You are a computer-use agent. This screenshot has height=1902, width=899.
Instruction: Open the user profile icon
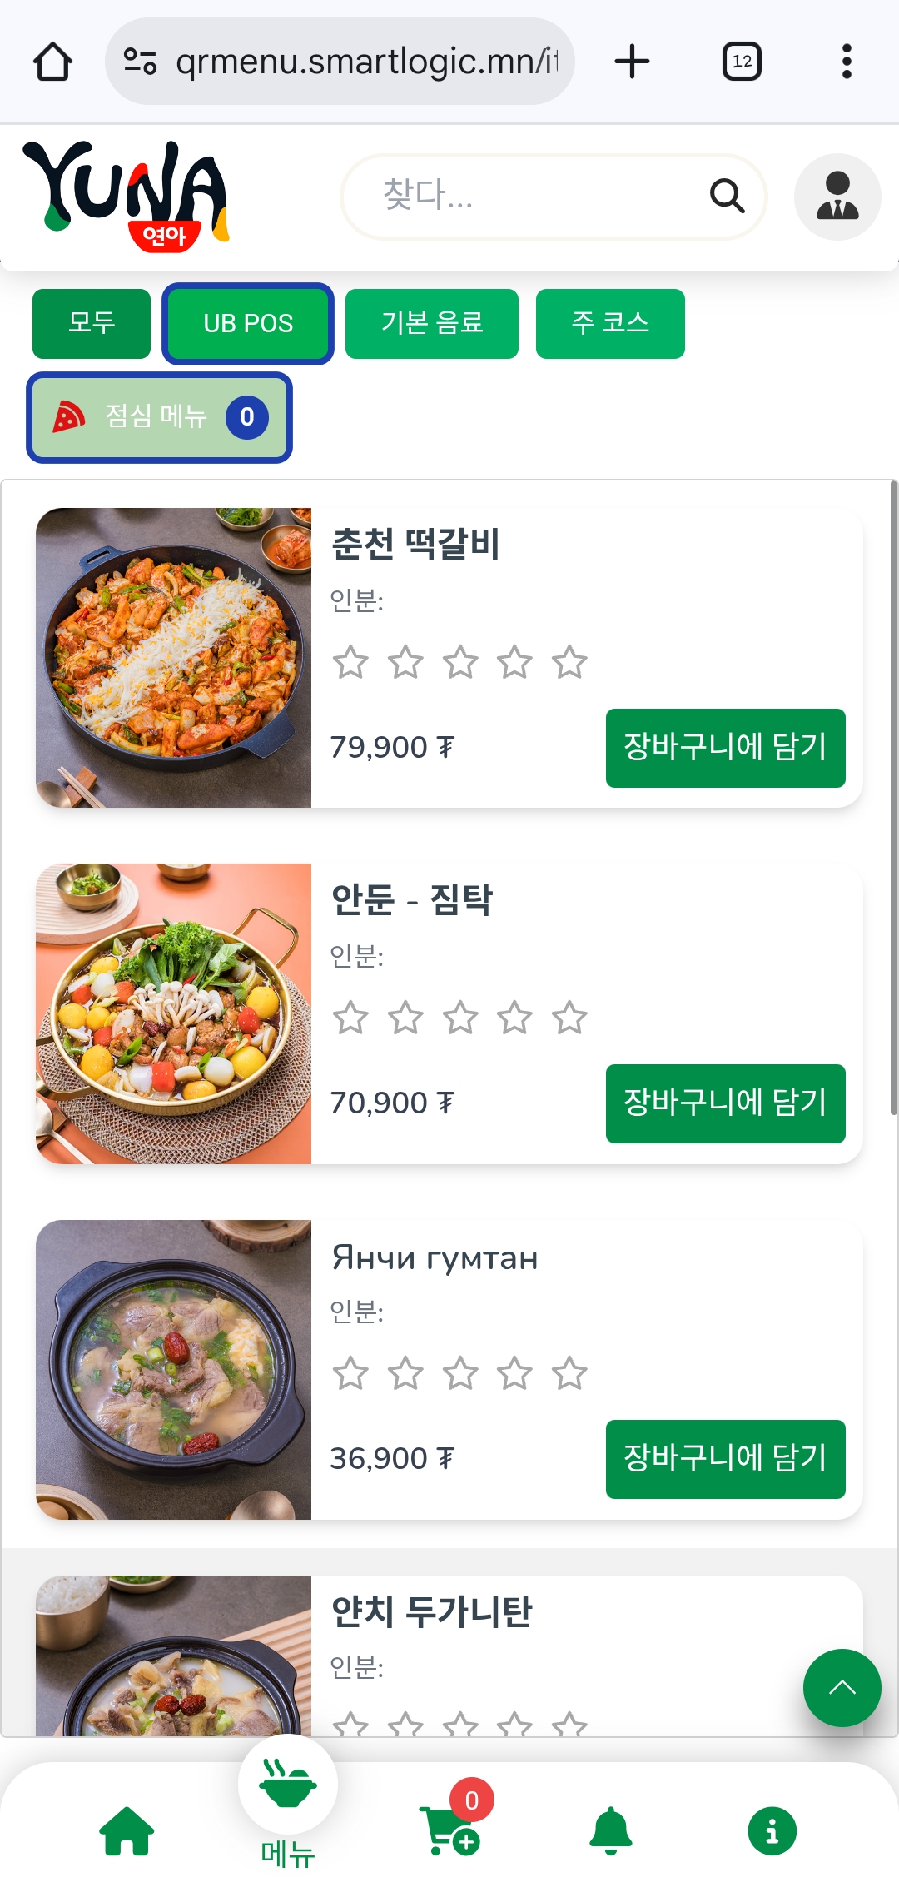(837, 197)
